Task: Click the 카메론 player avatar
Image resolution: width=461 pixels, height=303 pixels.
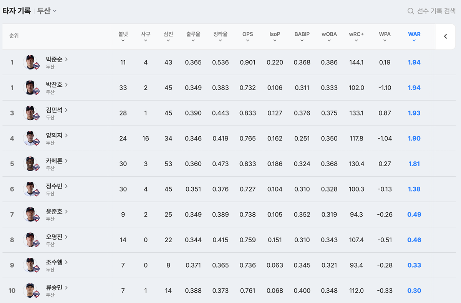Action: click(x=31, y=164)
